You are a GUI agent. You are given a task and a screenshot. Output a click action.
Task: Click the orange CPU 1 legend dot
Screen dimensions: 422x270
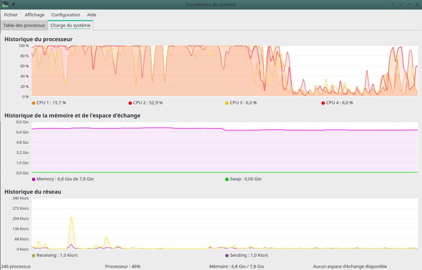(x=33, y=103)
